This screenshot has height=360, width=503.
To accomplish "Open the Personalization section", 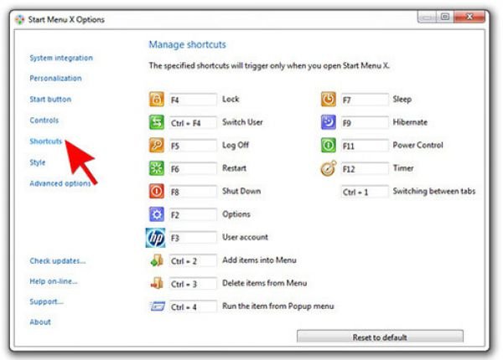I will tap(55, 78).
